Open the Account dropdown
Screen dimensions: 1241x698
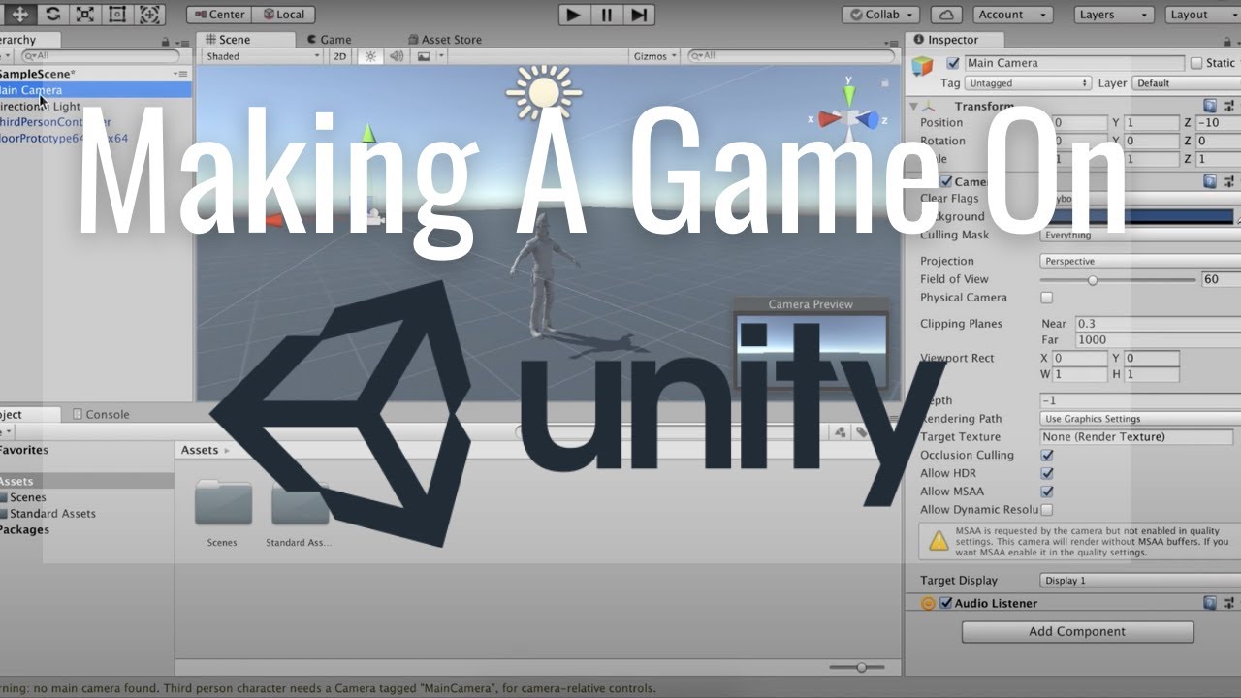pos(1011,15)
